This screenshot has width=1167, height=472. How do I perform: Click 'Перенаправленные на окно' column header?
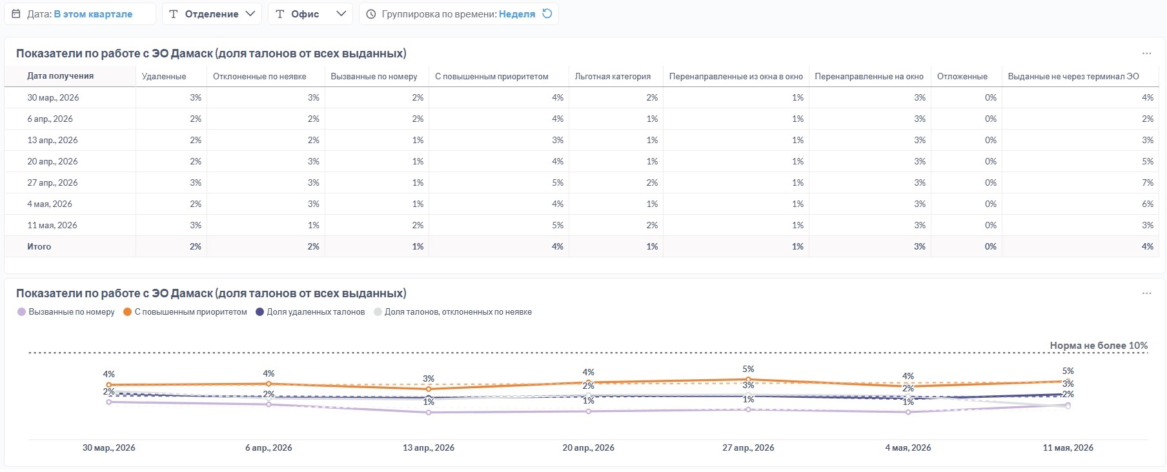(869, 76)
